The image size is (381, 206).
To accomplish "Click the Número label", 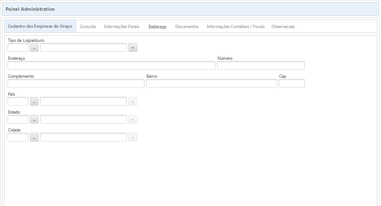I will point(225,58).
